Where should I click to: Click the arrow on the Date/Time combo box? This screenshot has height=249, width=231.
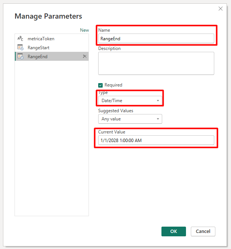pyautogui.click(x=158, y=101)
